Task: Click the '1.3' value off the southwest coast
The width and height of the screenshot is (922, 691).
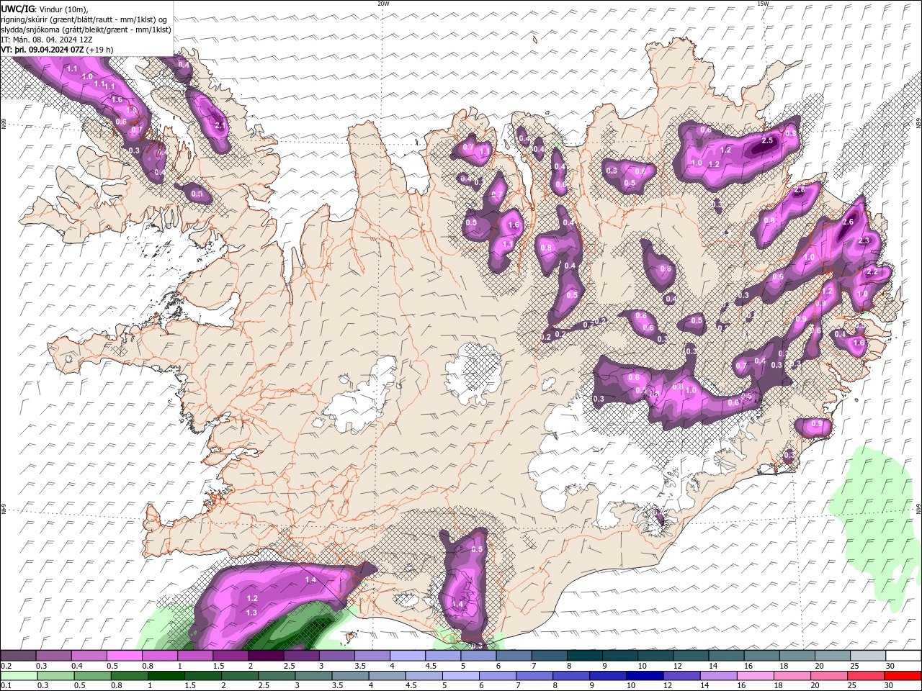Action: [x=251, y=613]
